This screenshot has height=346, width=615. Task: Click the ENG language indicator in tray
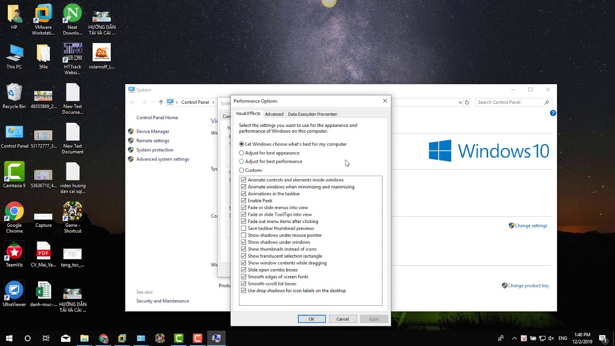tap(563, 338)
